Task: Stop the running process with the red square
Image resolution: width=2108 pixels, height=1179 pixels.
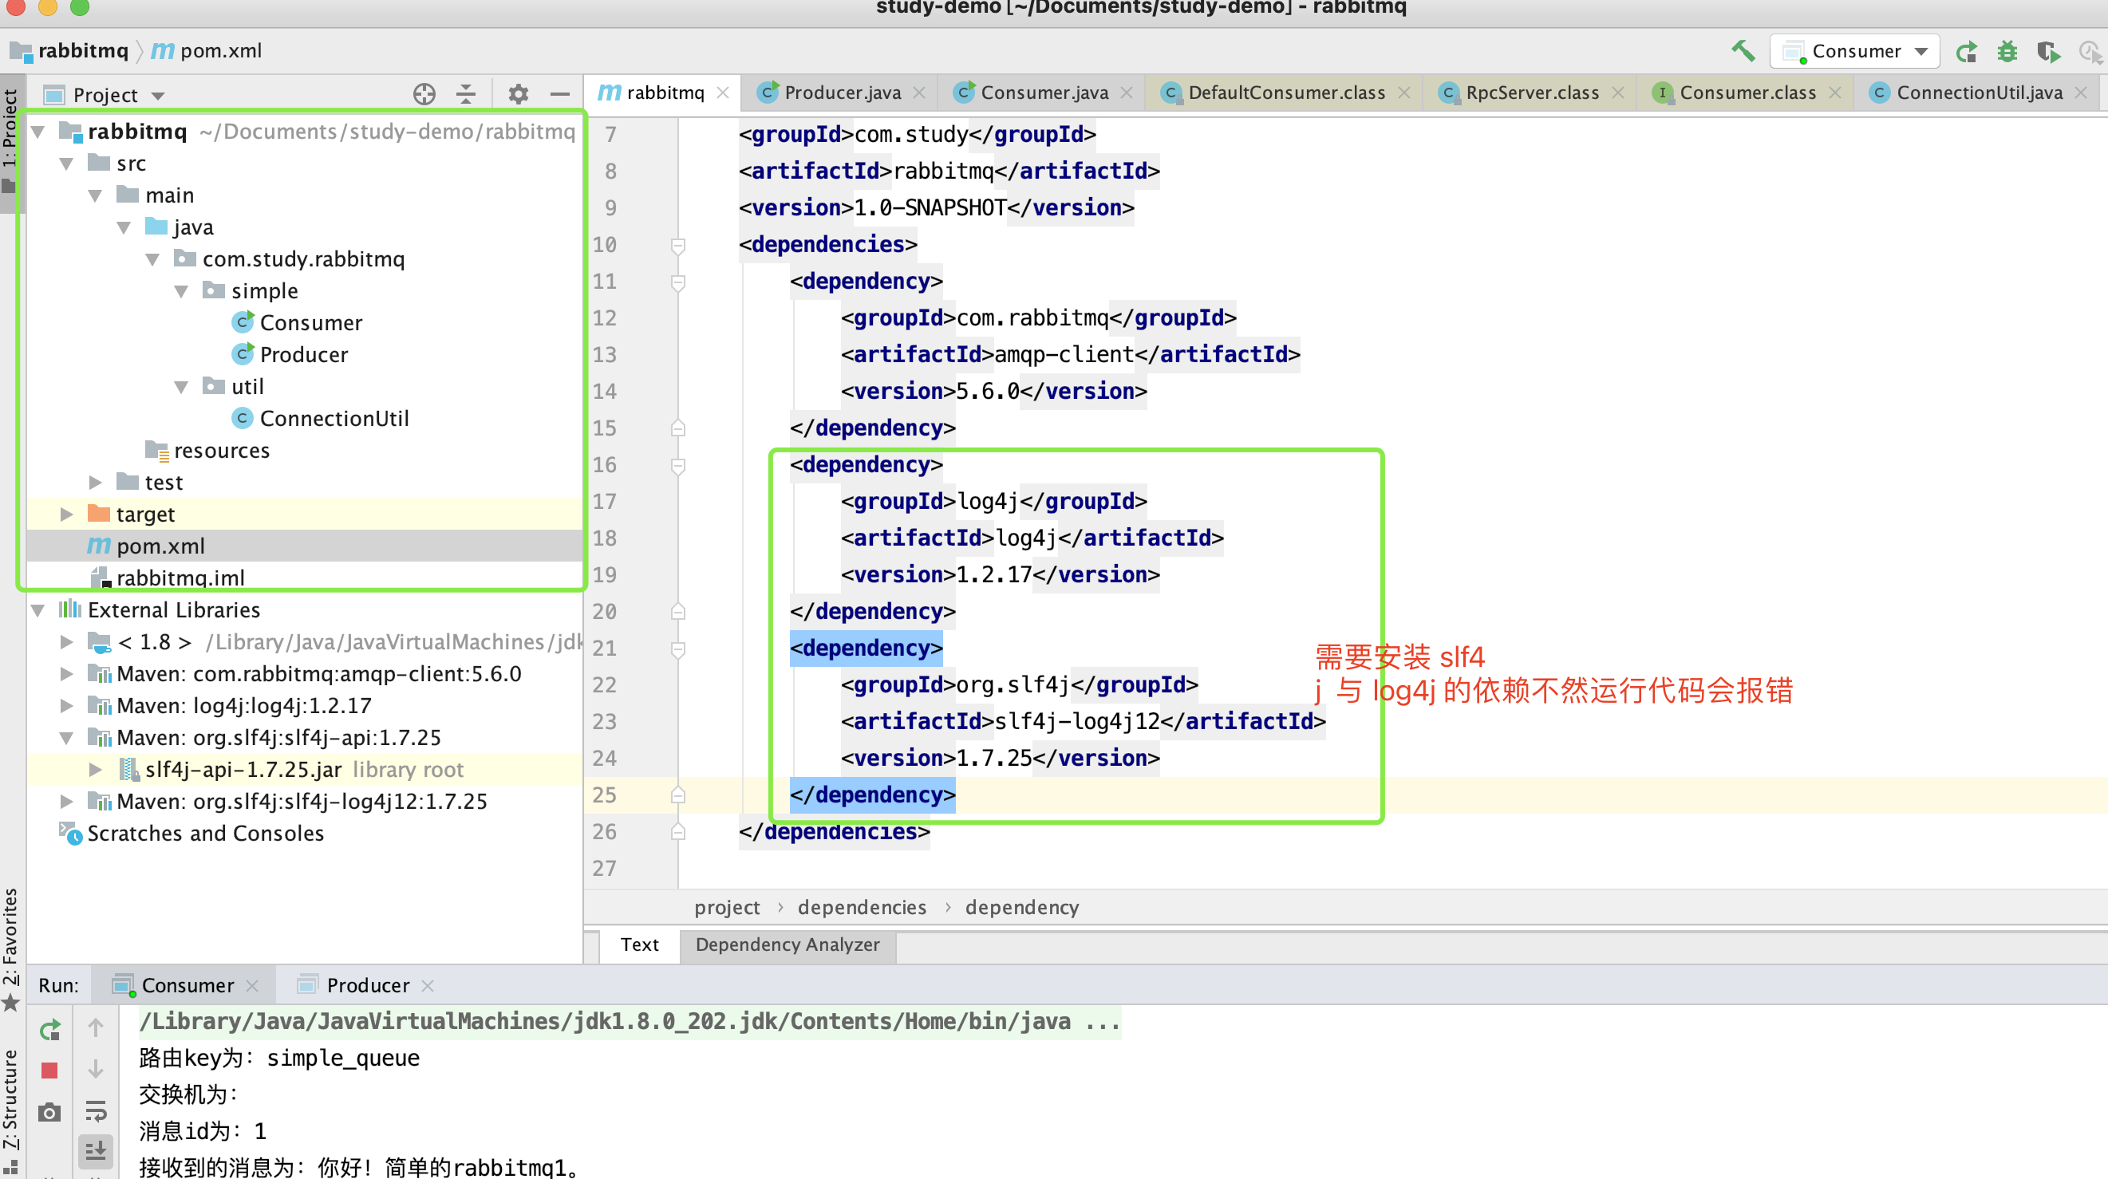Action: click(x=49, y=1071)
